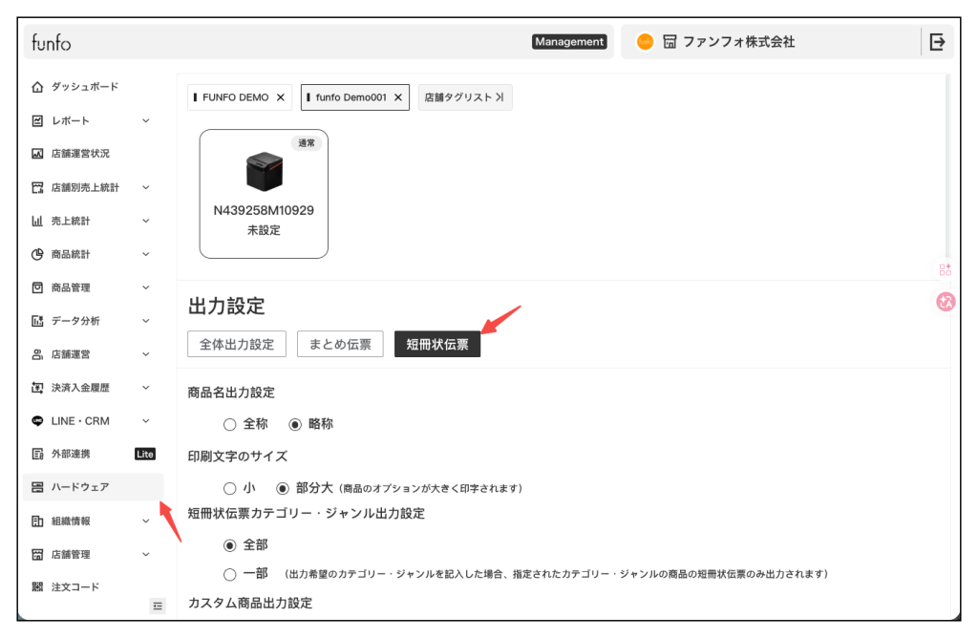Open ハードウェア in the sidebar
Screen dimensions: 978x638
point(80,487)
